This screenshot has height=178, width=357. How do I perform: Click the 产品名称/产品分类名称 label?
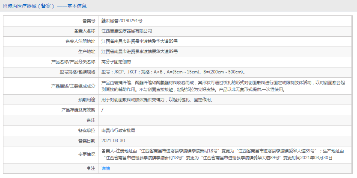pos(73,62)
